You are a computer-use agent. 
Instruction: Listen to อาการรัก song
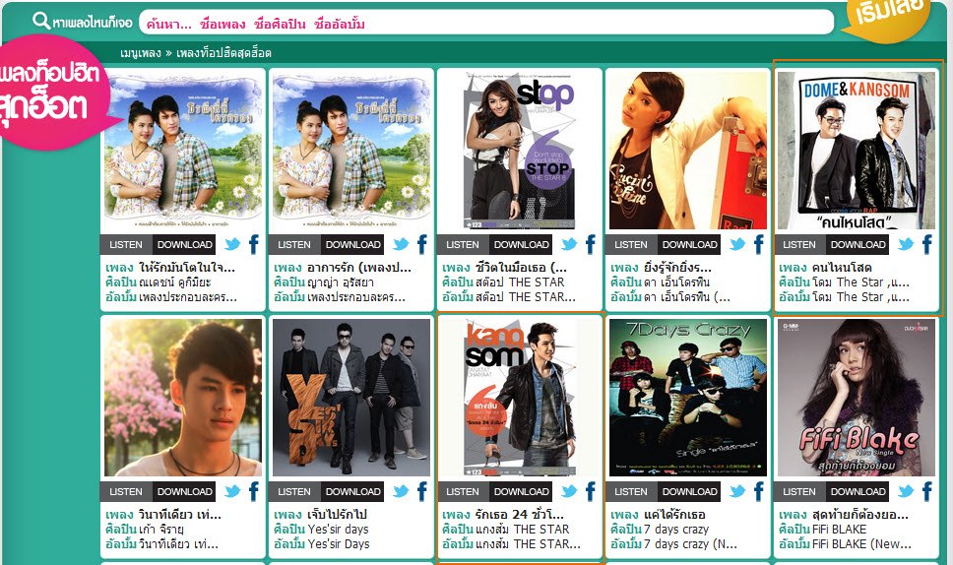294,245
